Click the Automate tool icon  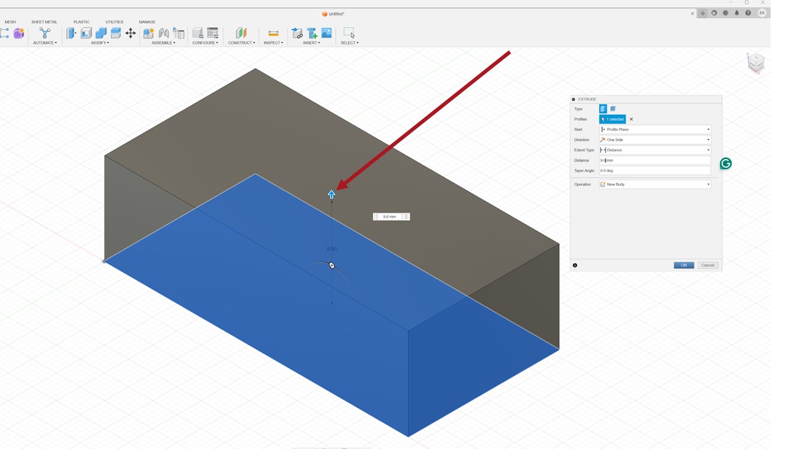click(44, 33)
